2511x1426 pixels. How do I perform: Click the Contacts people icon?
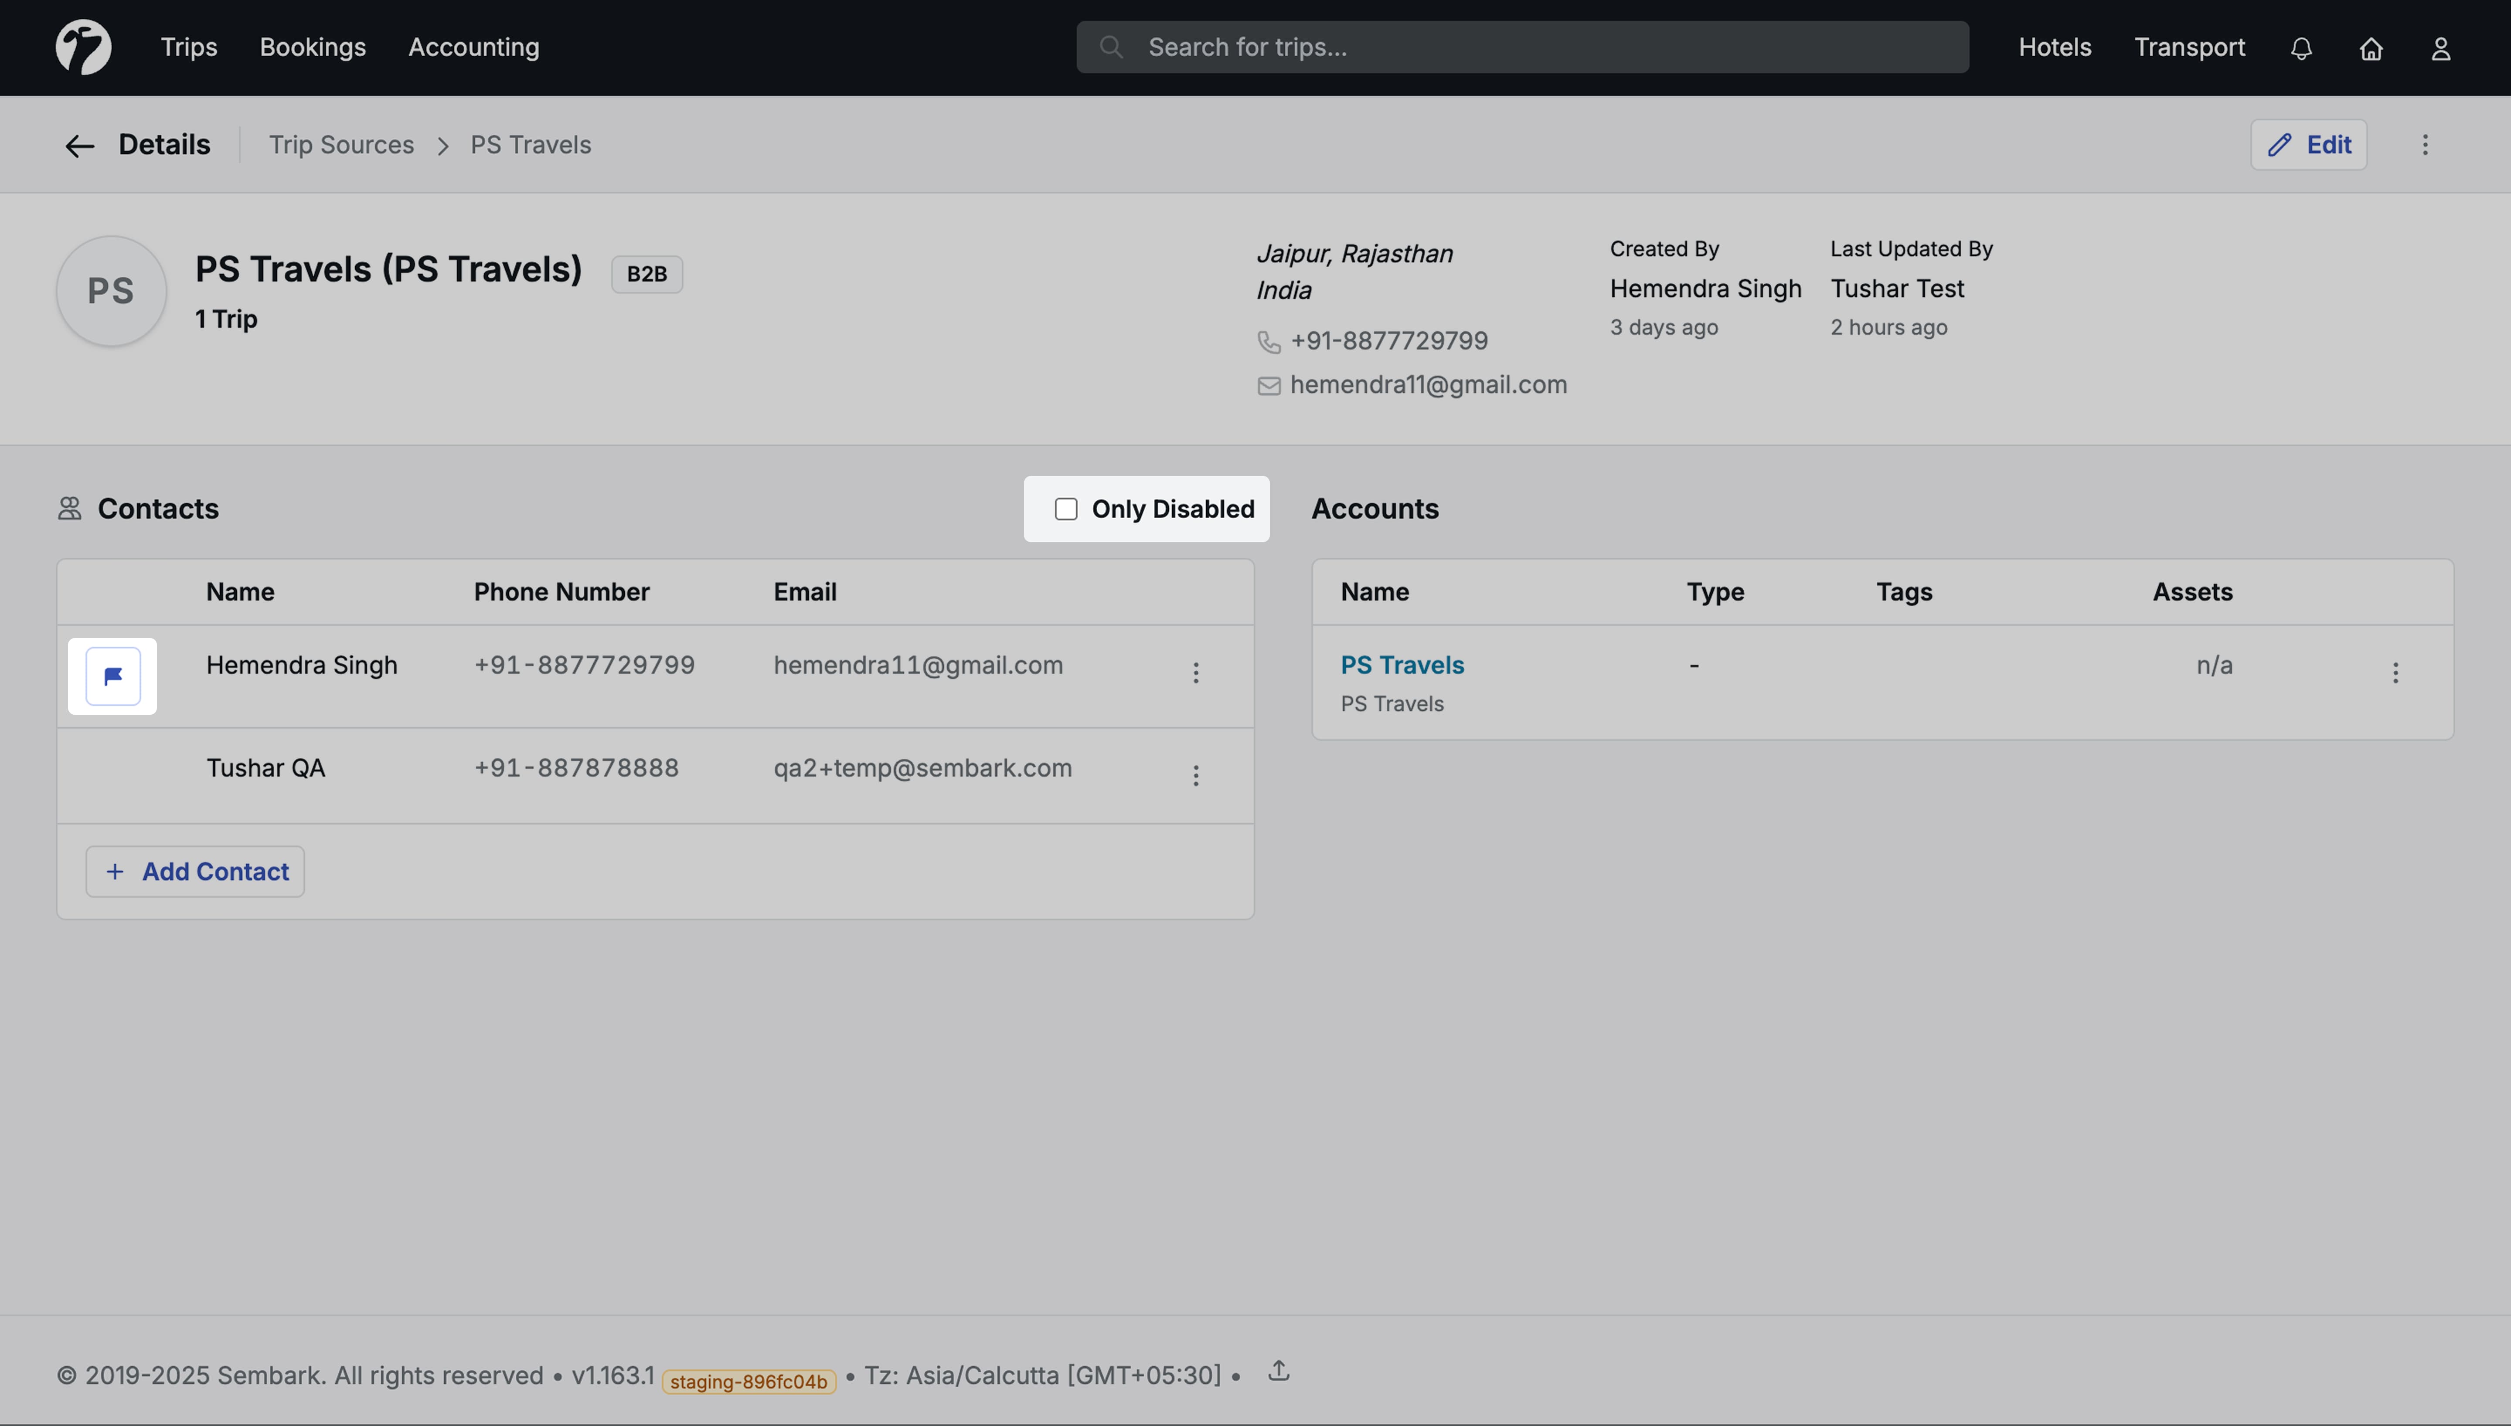pyautogui.click(x=68, y=508)
